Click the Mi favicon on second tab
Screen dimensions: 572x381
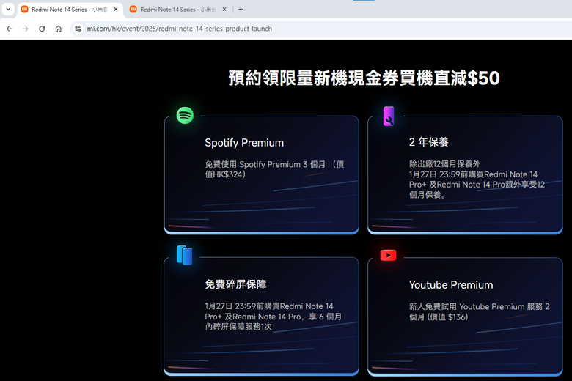133,10
